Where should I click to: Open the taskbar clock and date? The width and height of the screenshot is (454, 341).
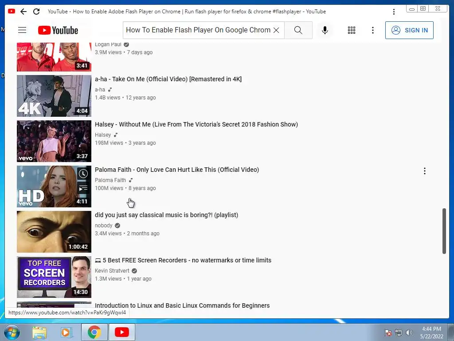431,333
